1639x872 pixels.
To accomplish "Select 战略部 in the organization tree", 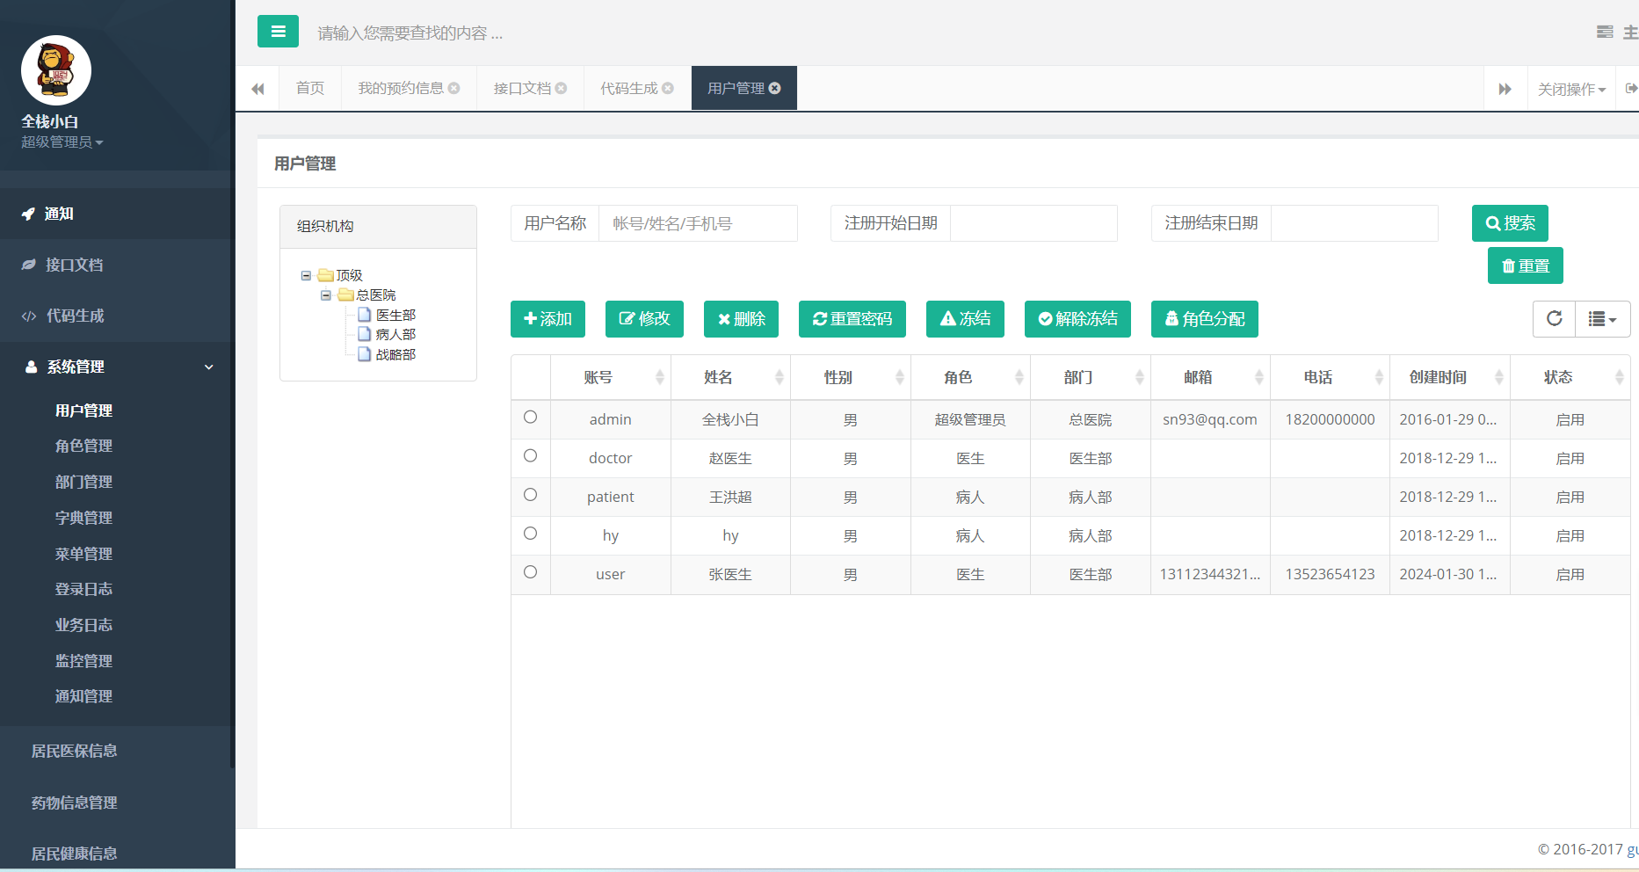I will pos(395,354).
